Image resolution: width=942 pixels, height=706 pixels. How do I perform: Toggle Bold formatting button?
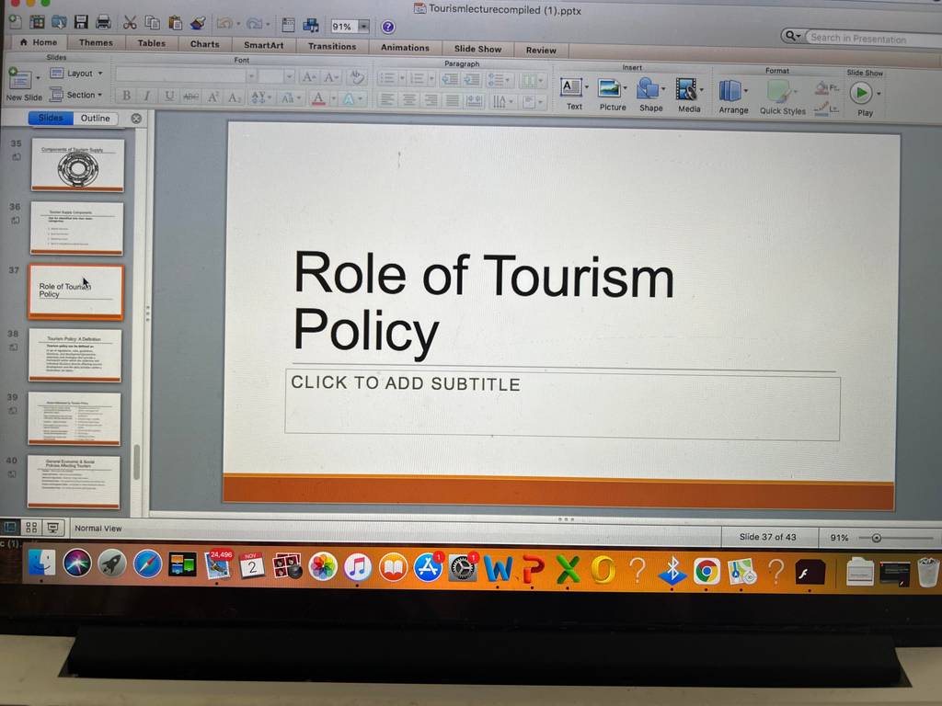(126, 96)
